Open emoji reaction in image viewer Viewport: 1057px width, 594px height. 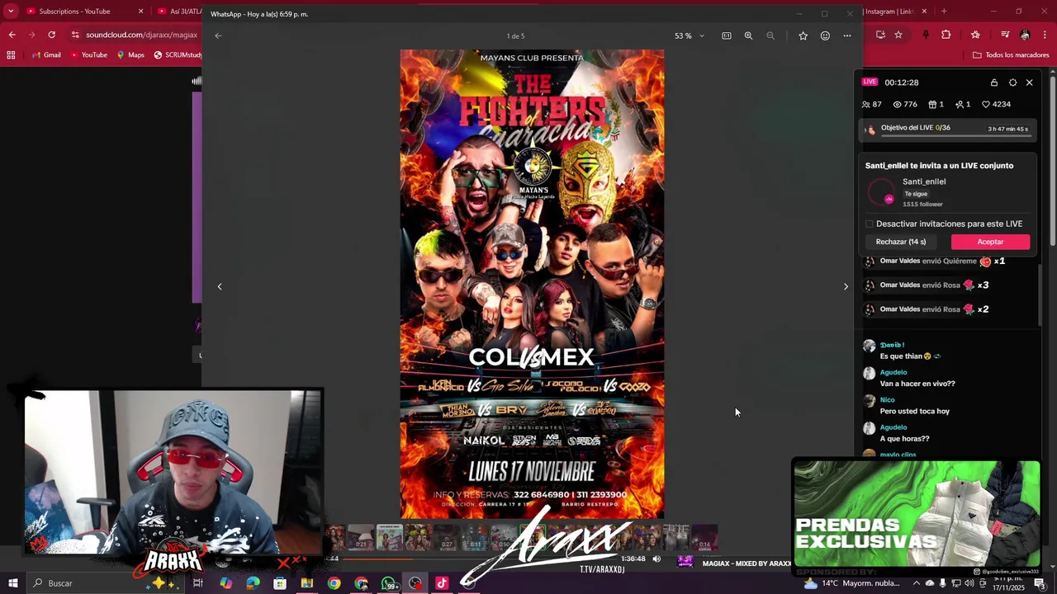pyautogui.click(x=825, y=35)
